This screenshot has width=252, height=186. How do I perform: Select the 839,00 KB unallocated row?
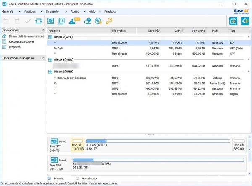point(149,54)
